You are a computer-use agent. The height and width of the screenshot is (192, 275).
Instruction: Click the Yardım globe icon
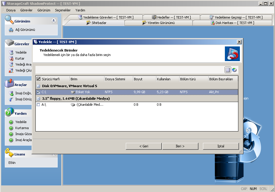click(9, 112)
